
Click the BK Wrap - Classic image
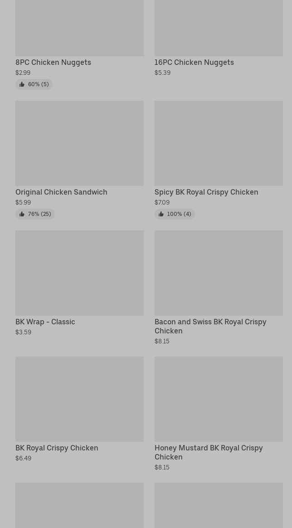(x=79, y=273)
